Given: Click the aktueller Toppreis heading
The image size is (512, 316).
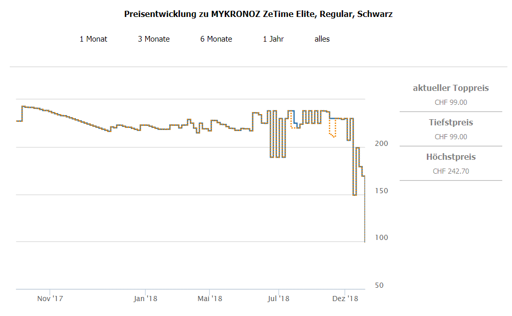Looking at the screenshot, I should click(450, 88).
